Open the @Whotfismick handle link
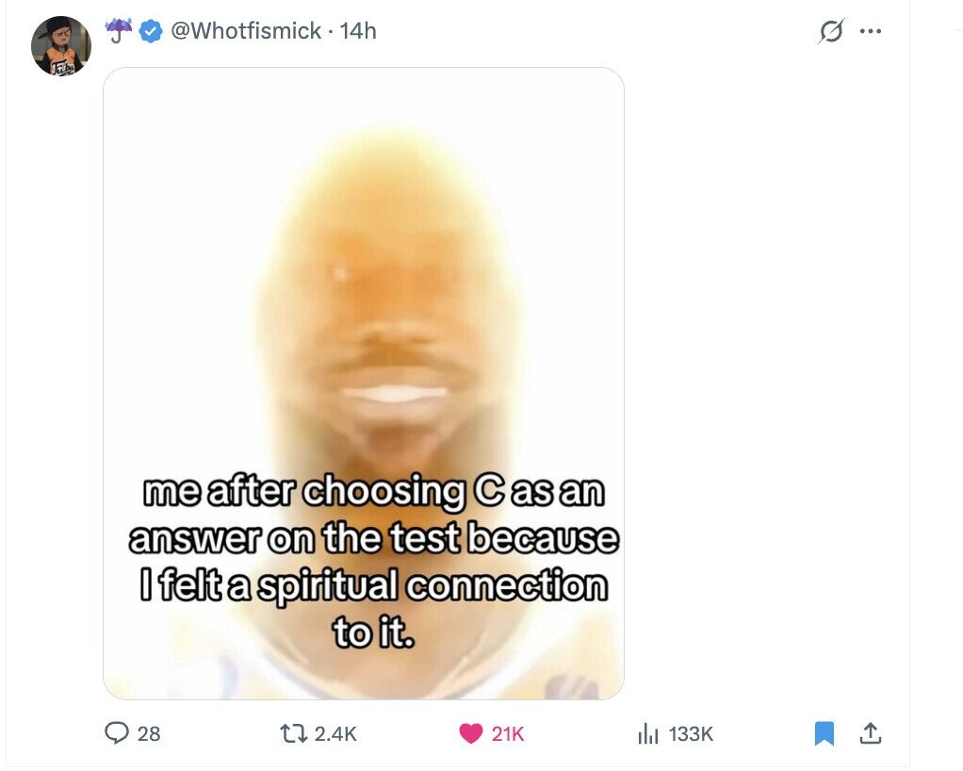Viewport: 963px width, 771px height. coord(246,31)
